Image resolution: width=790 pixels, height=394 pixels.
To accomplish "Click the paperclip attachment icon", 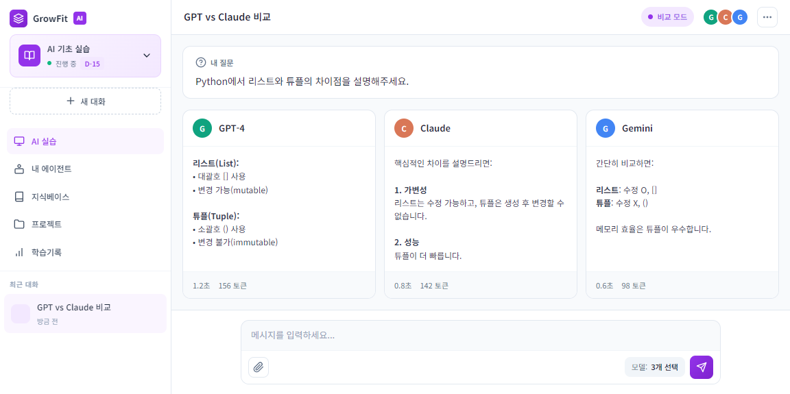I will click(259, 367).
